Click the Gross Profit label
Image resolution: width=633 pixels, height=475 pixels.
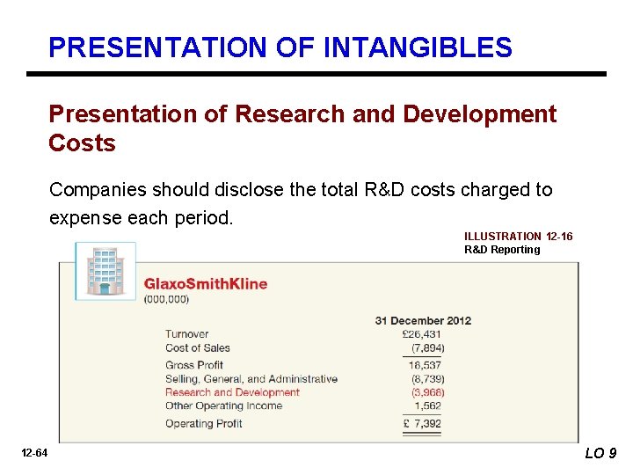click(194, 365)
